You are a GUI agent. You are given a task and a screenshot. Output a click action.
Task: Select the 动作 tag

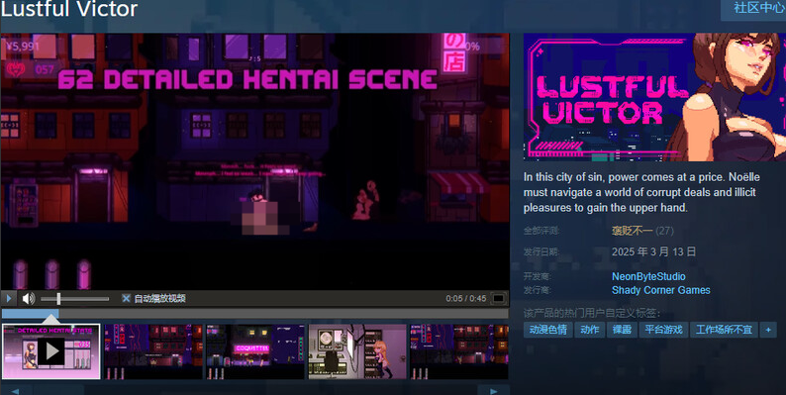(x=590, y=330)
